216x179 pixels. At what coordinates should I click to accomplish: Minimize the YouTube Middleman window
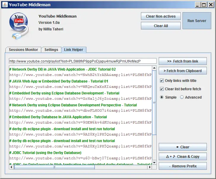197,5
